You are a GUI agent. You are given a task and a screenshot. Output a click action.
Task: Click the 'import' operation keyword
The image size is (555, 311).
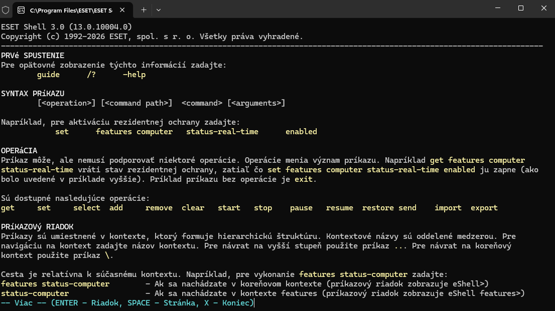coord(448,208)
